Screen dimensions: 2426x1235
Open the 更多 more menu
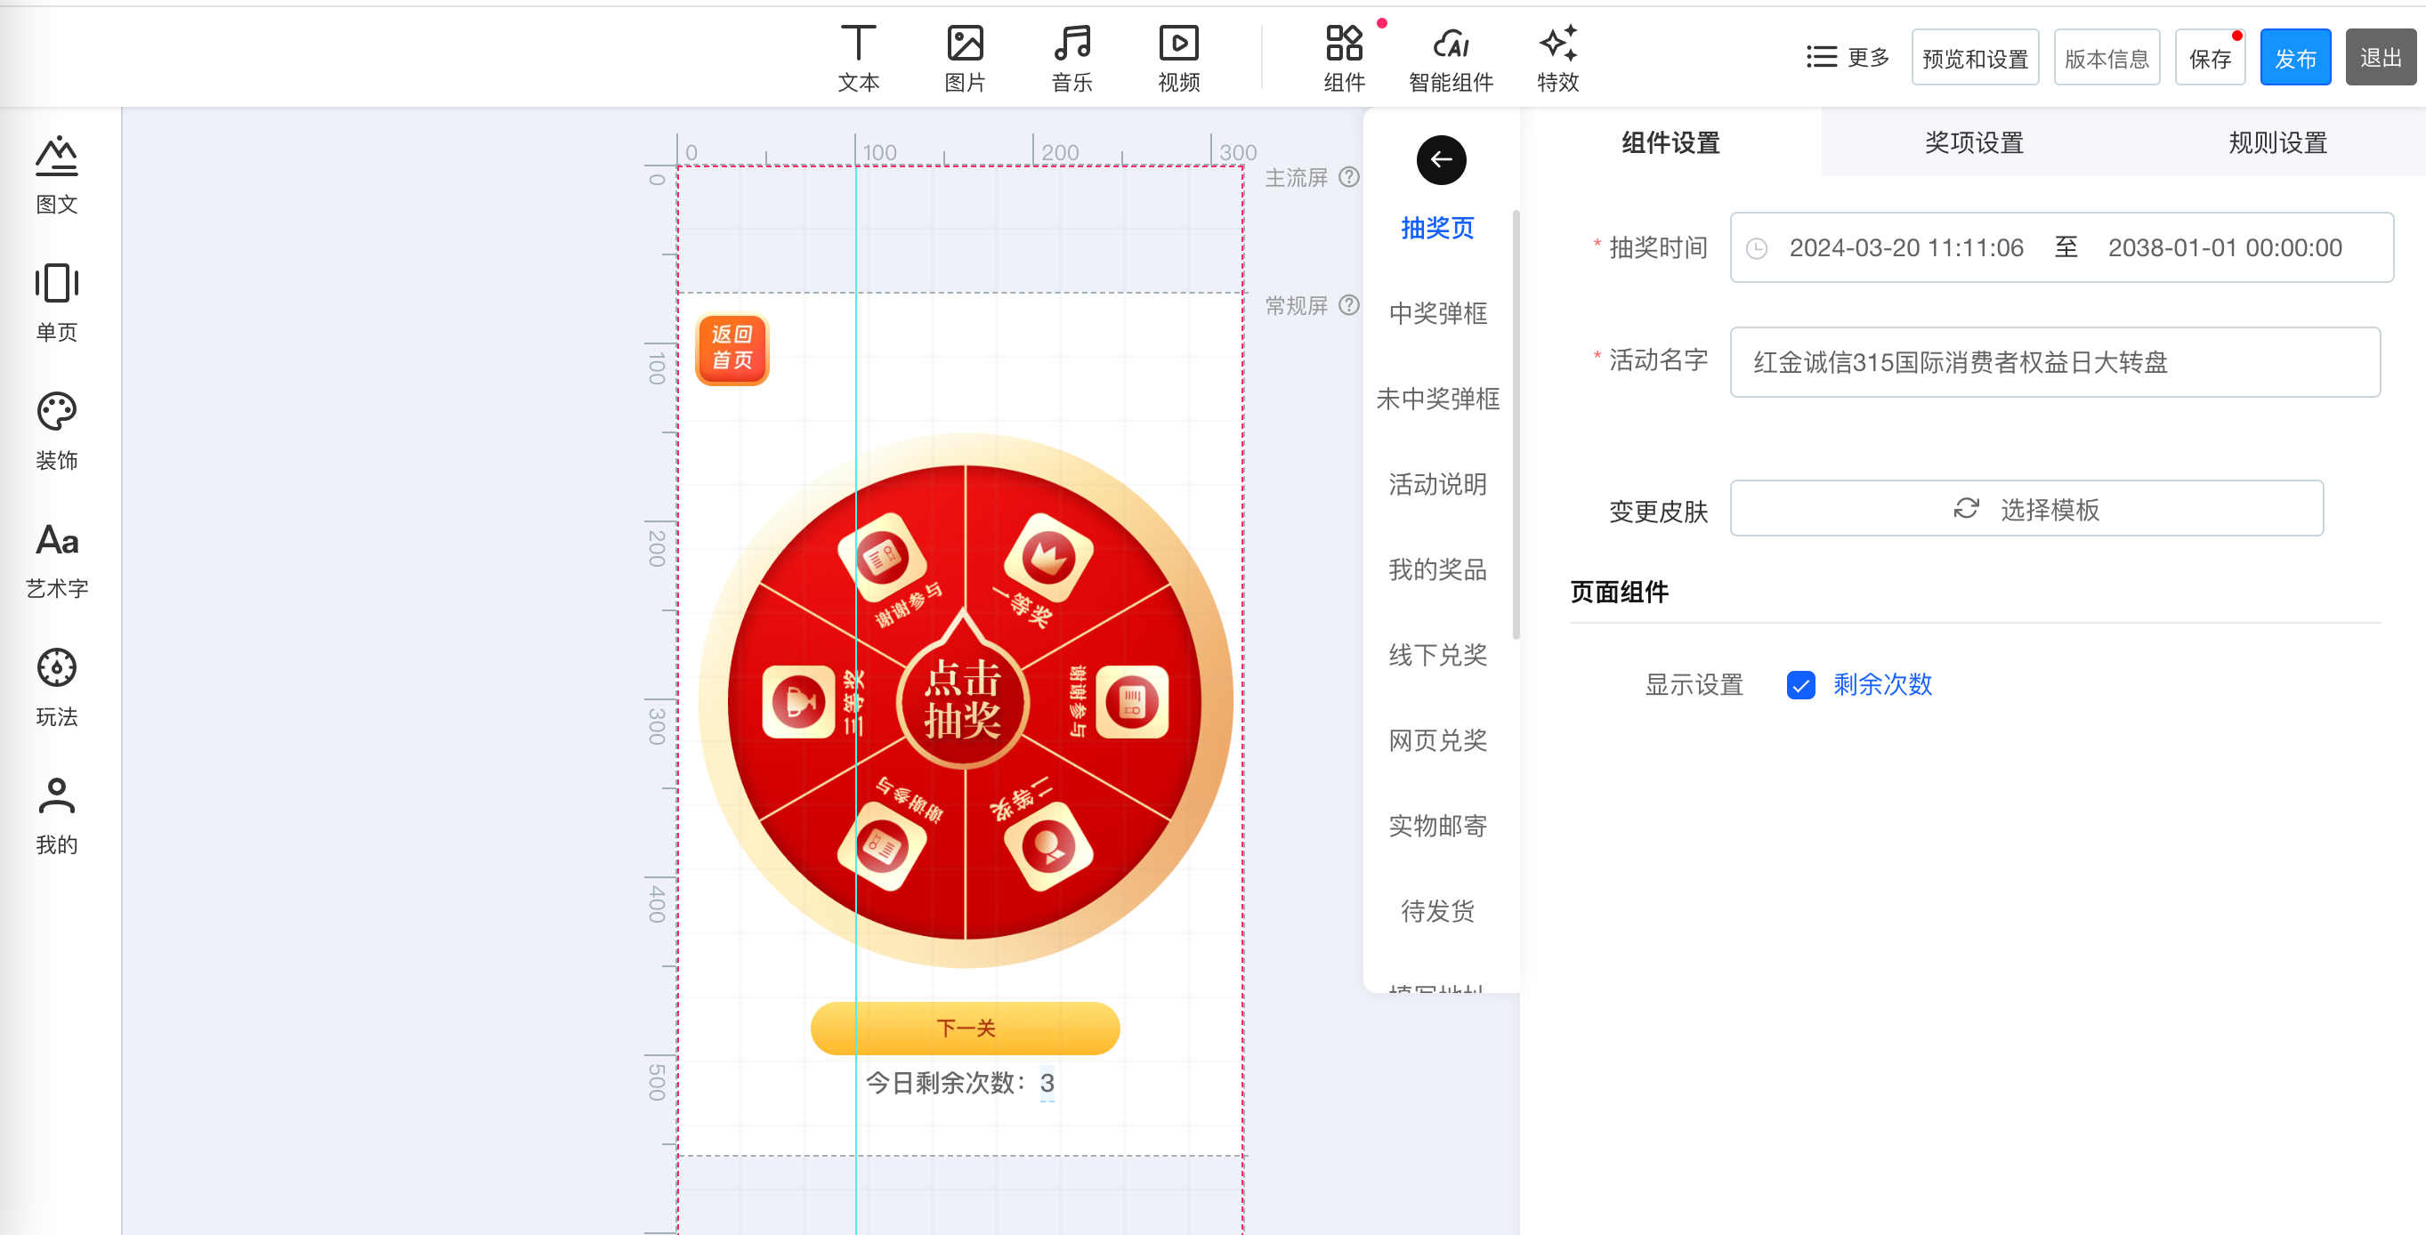[x=1847, y=58]
